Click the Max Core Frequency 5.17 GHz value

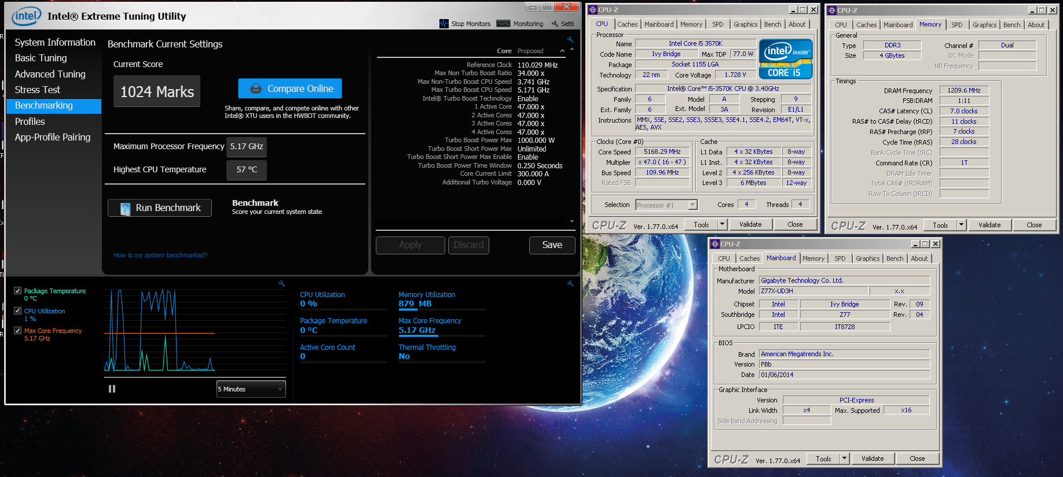(417, 330)
